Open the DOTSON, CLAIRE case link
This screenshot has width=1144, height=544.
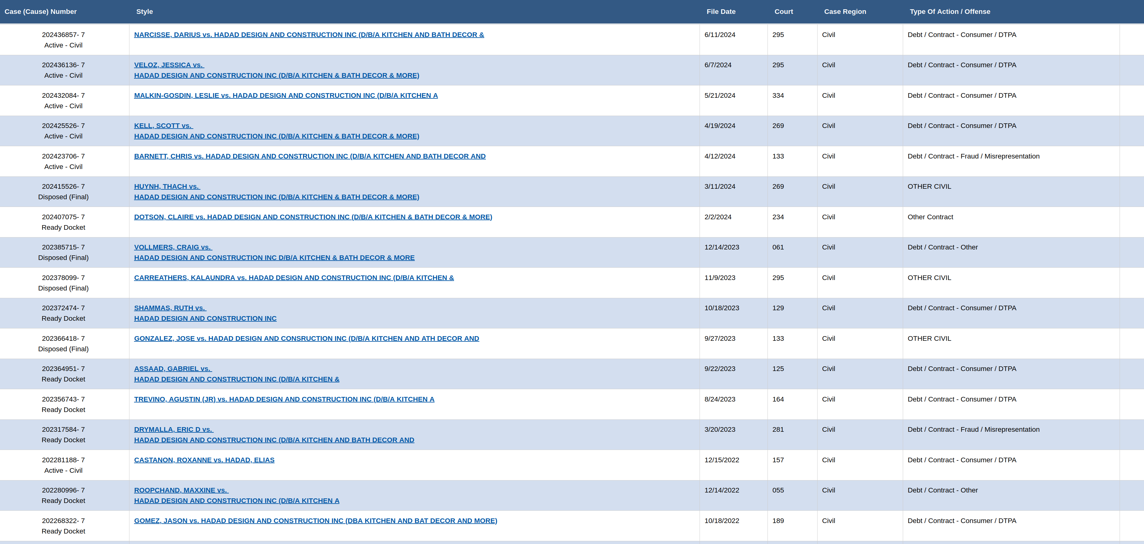tap(313, 217)
